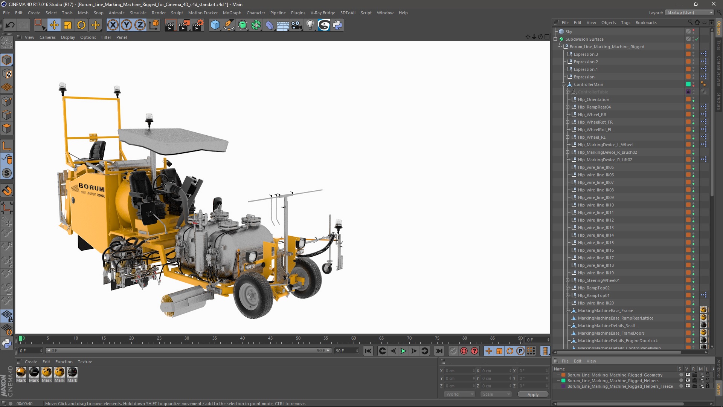Expand the Hlp_SteeringWheel01 node

568,280
